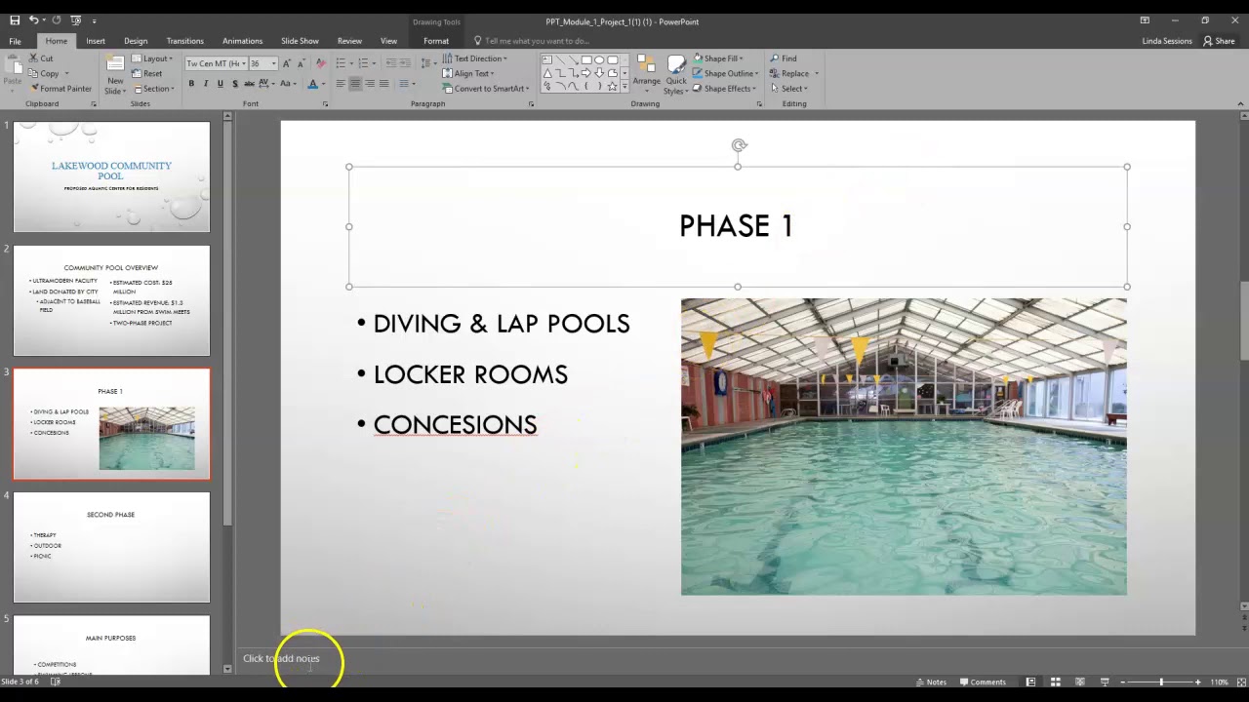Switch to Slide Sorter view
This screenshot has height=702, width=1249.
pos(1055,682)
